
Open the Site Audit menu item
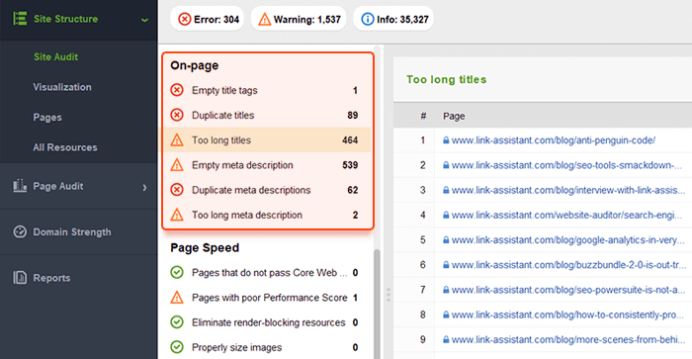(55, 56)
